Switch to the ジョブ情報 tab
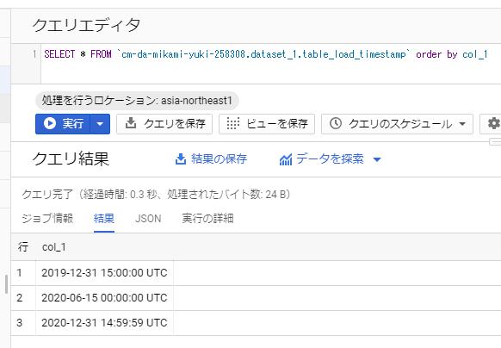501x348 pixels. pos(47,219)
